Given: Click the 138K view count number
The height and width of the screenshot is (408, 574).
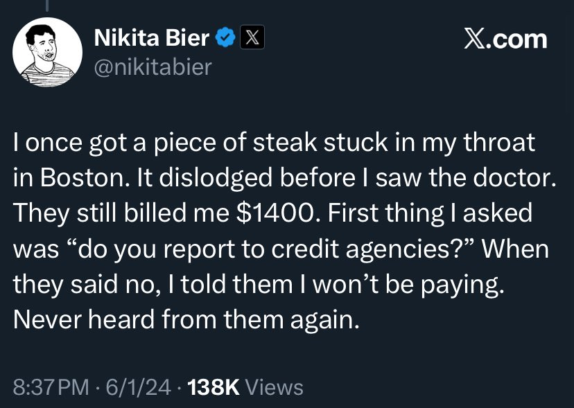Looking at the screenshot, I should pos(214,387).
